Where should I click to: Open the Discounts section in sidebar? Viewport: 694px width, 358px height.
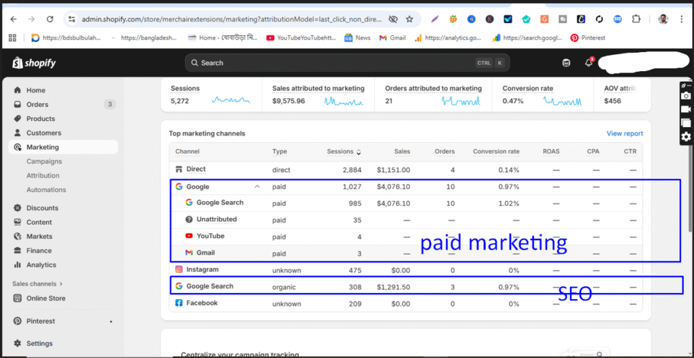tap(42, 208)
